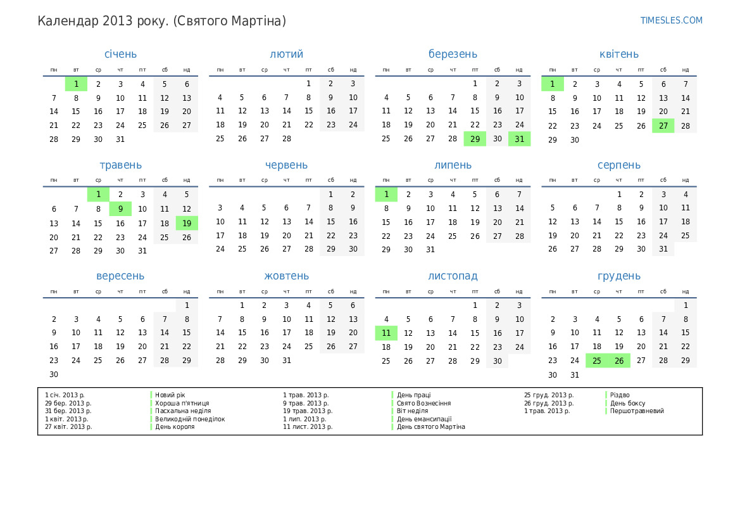The image size is (740, 524).
Task: Click the Календар 2013 року page title
Action: coord(161,21)
